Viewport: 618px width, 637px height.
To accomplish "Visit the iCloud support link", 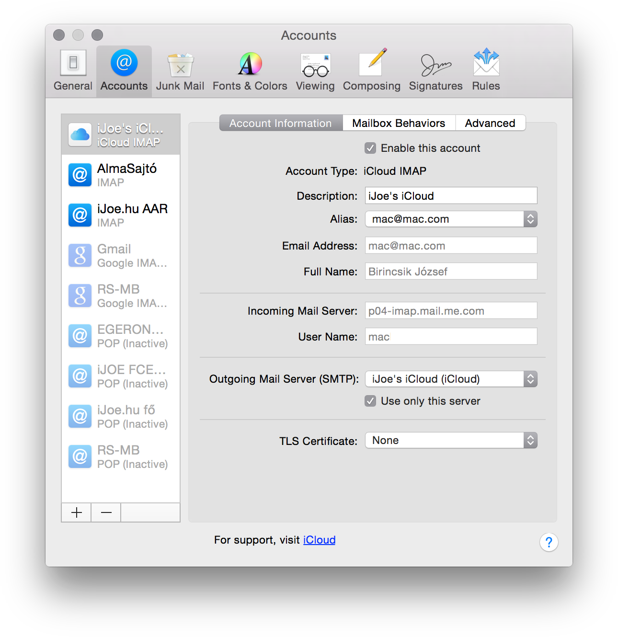I will [319, 540].
